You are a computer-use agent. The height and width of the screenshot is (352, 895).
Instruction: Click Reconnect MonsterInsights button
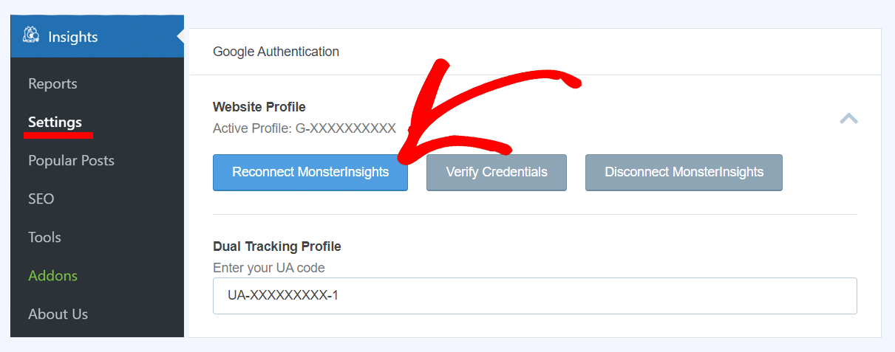pos(310,173)
